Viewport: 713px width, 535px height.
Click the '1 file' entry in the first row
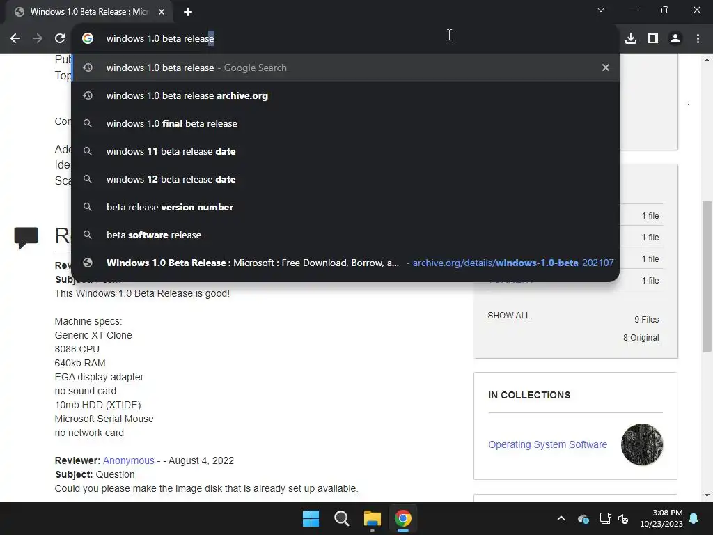pos(650,216)
